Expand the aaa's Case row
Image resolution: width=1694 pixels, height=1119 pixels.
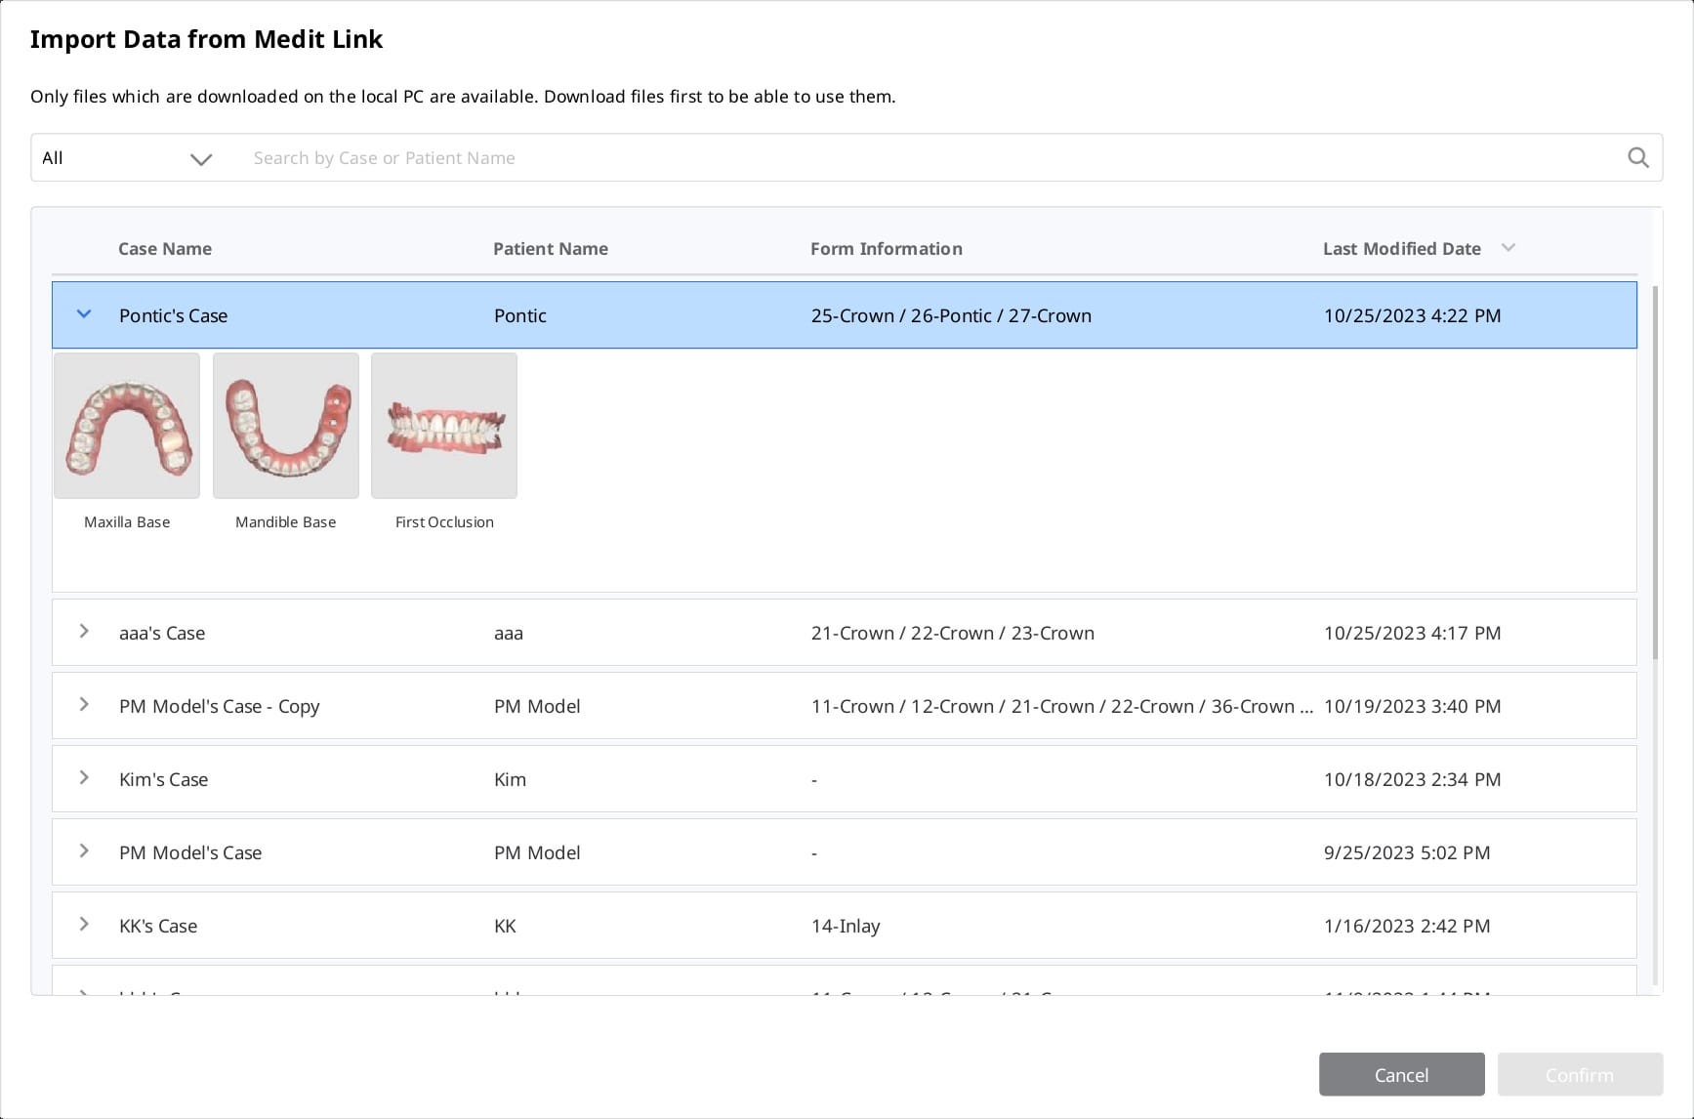click(84, 632)
